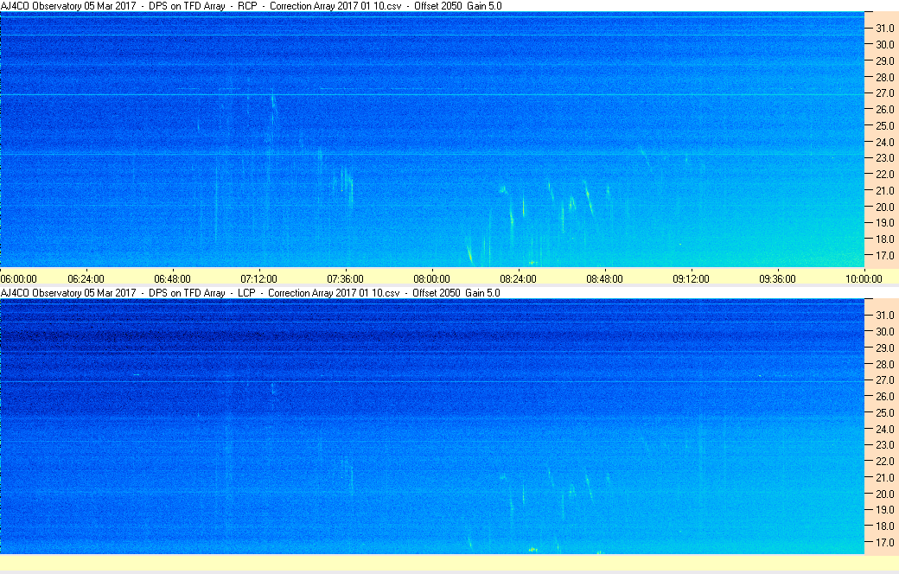Image resolution: width=899 pixels, height=574 pixels.
Task: Click 24.0 frequency label on LCP panel
Action: [x=884, y=429]
